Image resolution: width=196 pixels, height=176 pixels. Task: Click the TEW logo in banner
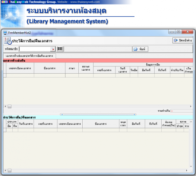tap(5, 2)
